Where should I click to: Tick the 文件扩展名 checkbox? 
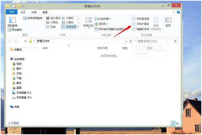tap(134, 24)
